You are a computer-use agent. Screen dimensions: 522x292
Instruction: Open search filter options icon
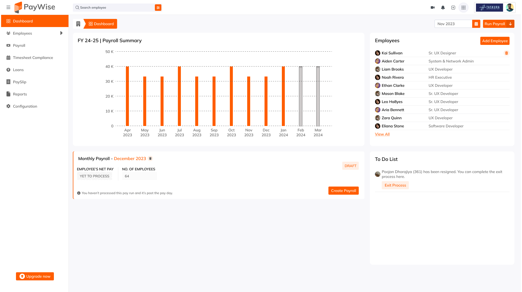pos(158,8)
